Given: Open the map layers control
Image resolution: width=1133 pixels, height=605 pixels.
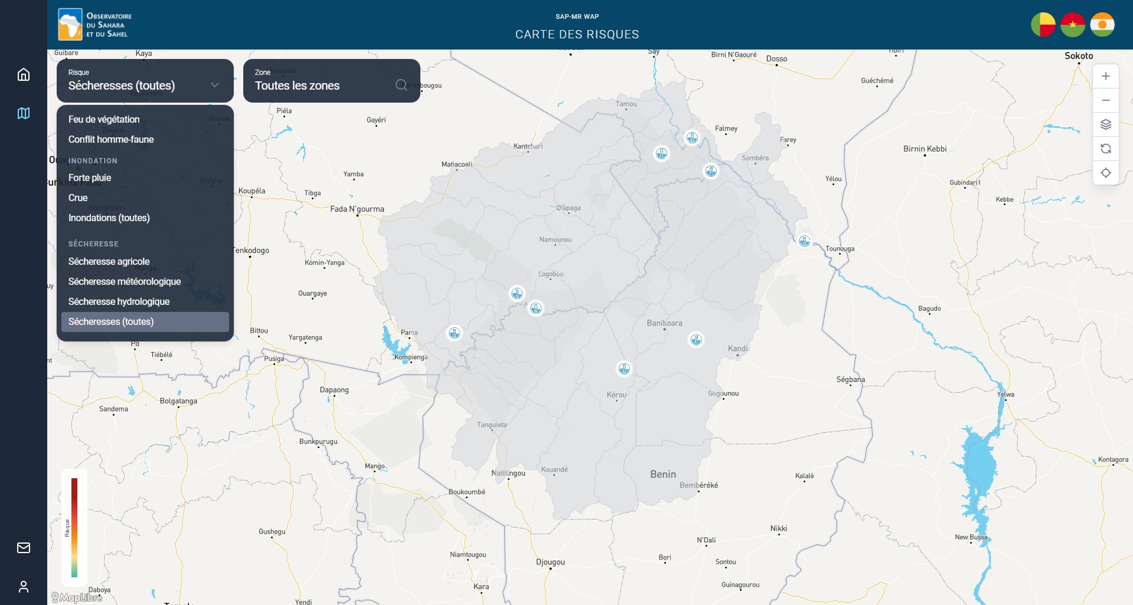Looking at the screenshot, I should click(1106, 124).
